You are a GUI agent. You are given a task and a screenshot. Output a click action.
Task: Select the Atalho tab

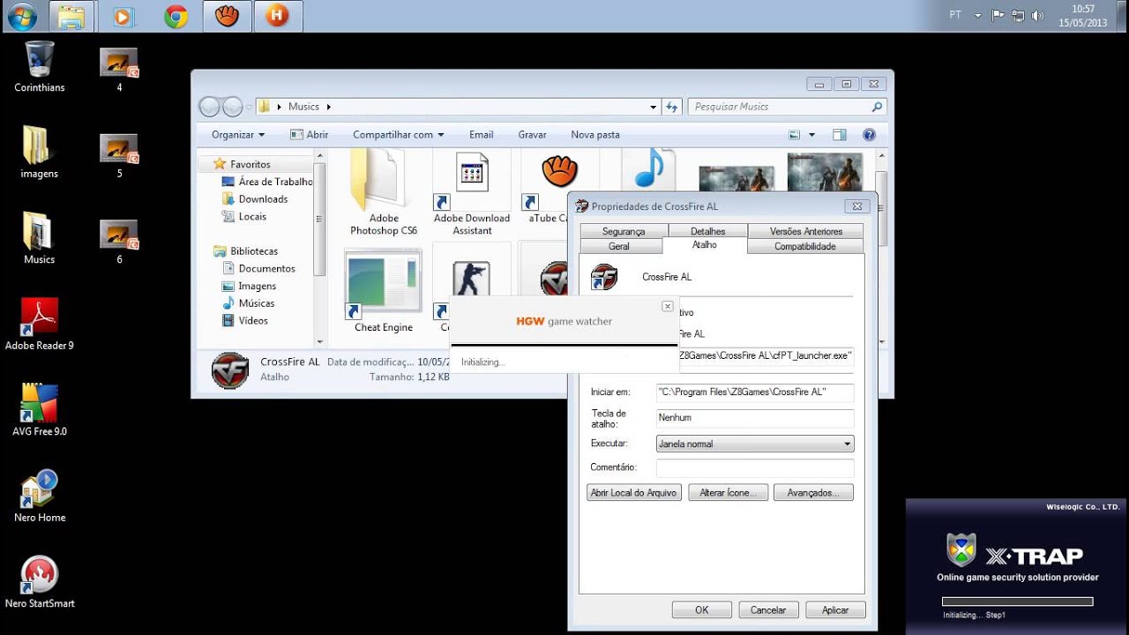point(705,244)
